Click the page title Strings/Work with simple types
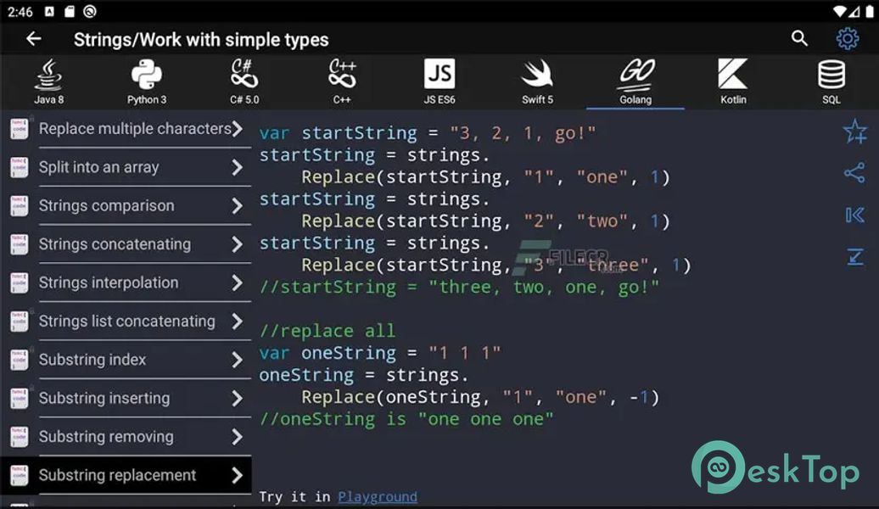Image resolution: width=879 pixels, height=509 pixels. [x=201, y=40]
